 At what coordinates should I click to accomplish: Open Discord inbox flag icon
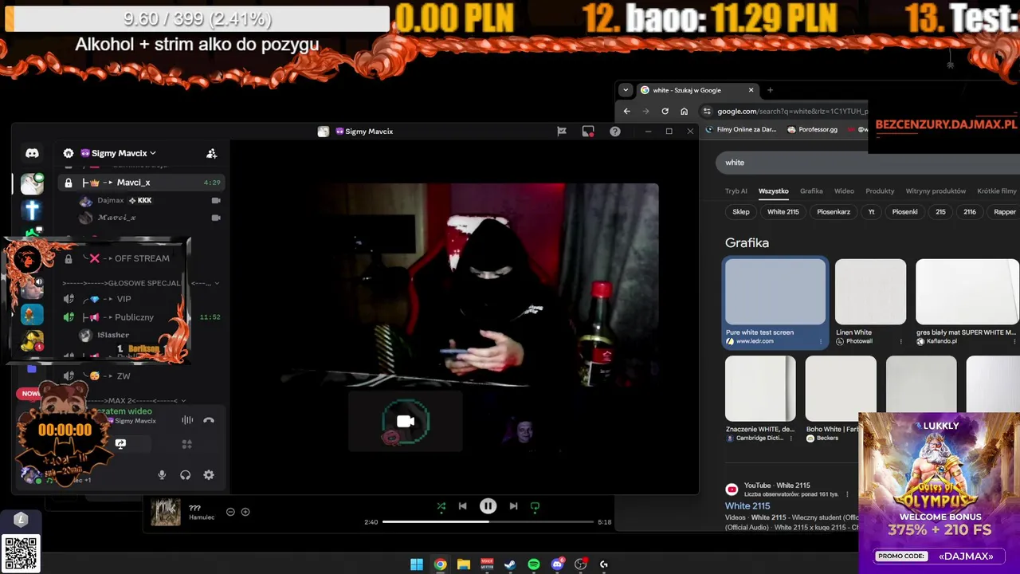(562, 132)
